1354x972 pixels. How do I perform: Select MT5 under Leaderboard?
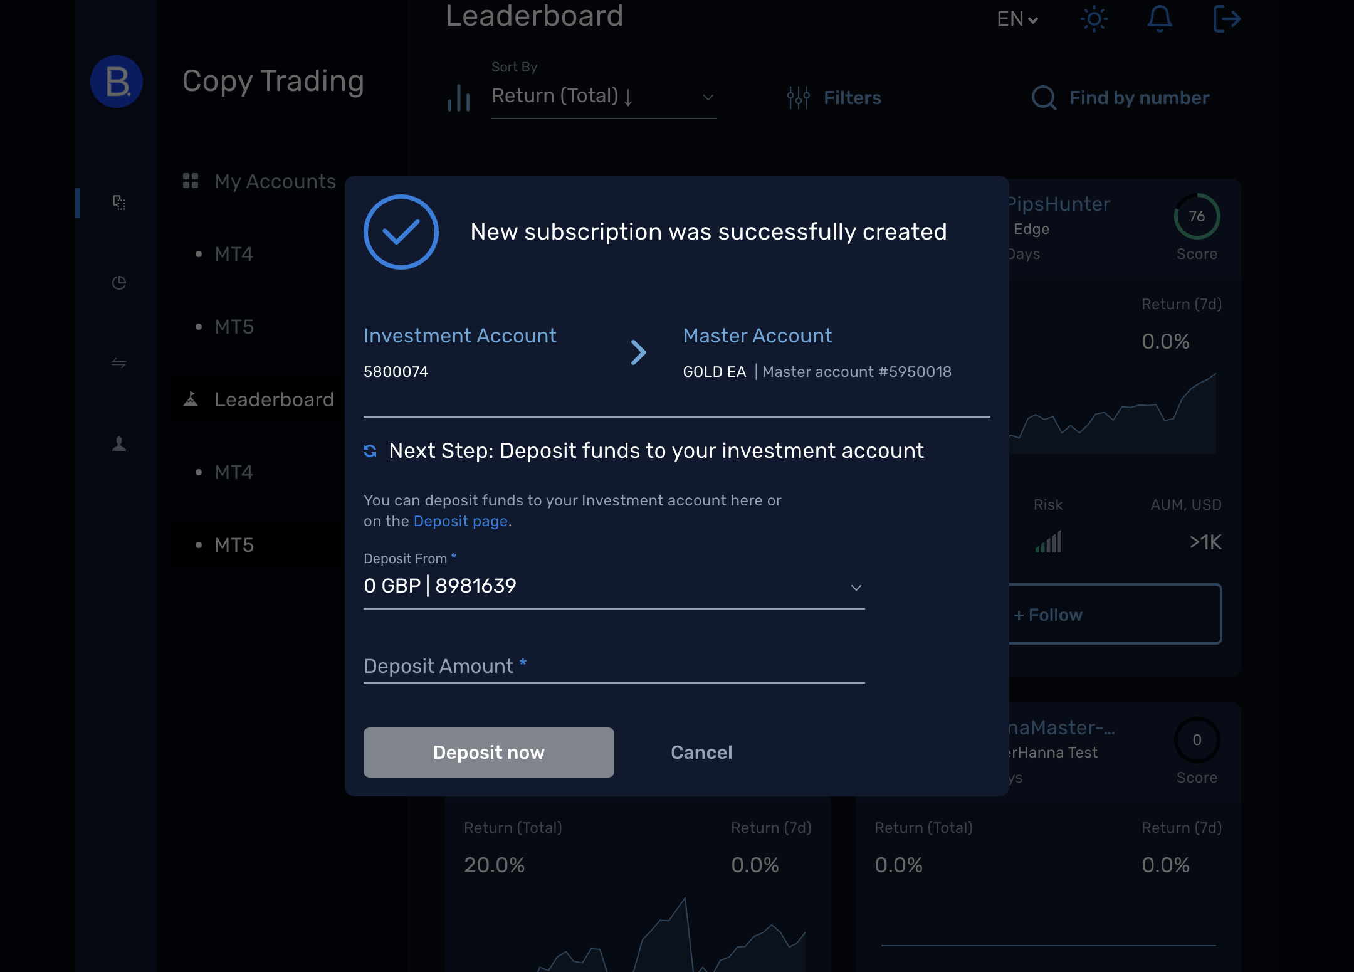click(234, 545)
